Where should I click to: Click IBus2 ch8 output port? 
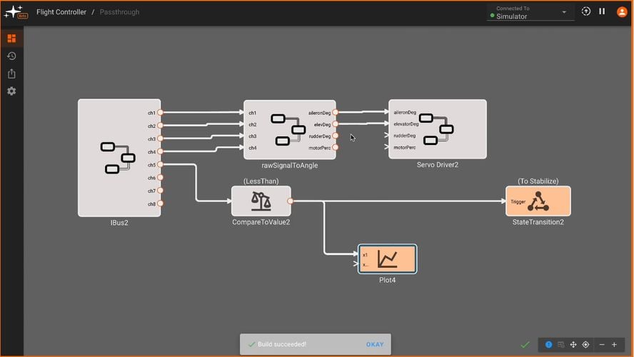(160, 203)
